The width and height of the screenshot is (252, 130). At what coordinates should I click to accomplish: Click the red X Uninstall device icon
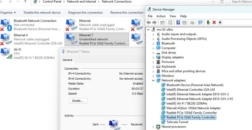click(x=214, y=22)
